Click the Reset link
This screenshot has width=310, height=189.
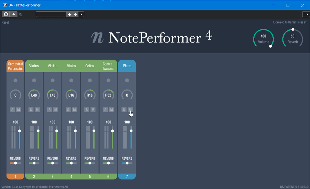(5, 22)
